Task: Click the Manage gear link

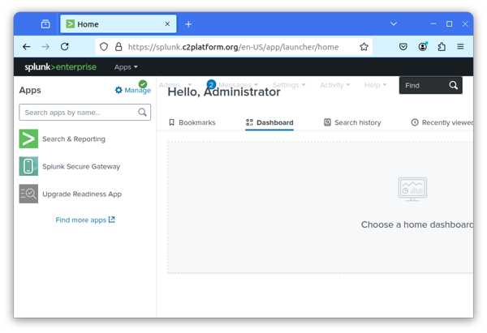Action: [132, 91]
